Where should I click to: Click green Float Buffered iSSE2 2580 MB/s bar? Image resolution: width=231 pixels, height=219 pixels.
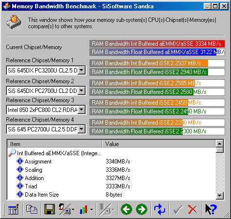[157, 92]
